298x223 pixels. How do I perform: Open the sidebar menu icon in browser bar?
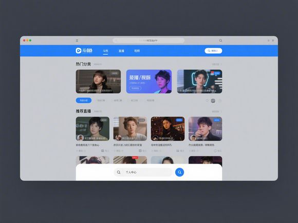tap(77, 40)
